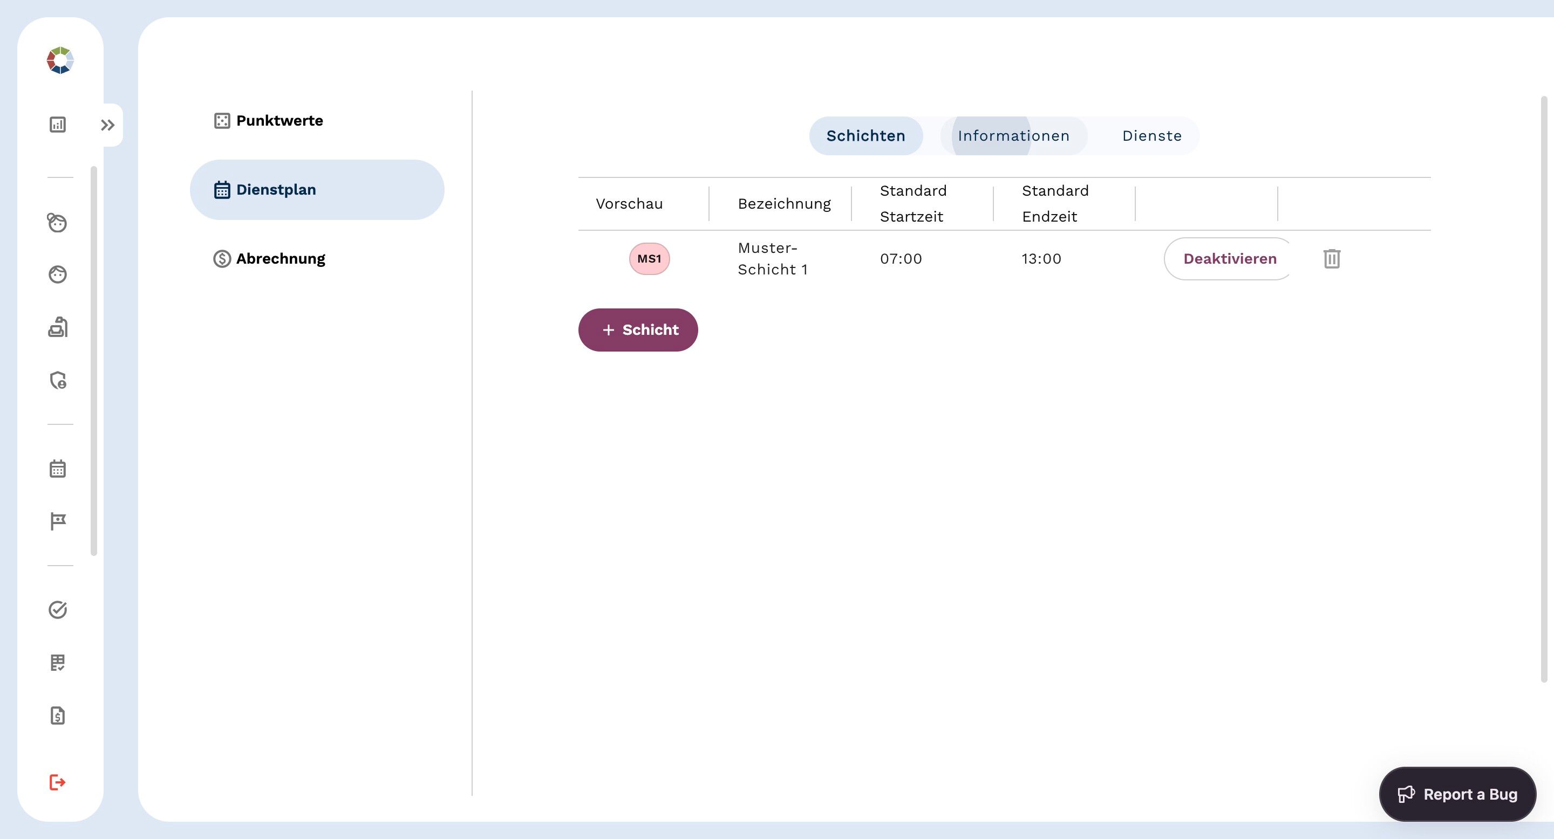Switch to the Informationen tab
The image size is (1554, 839).
coord(1013,136)
